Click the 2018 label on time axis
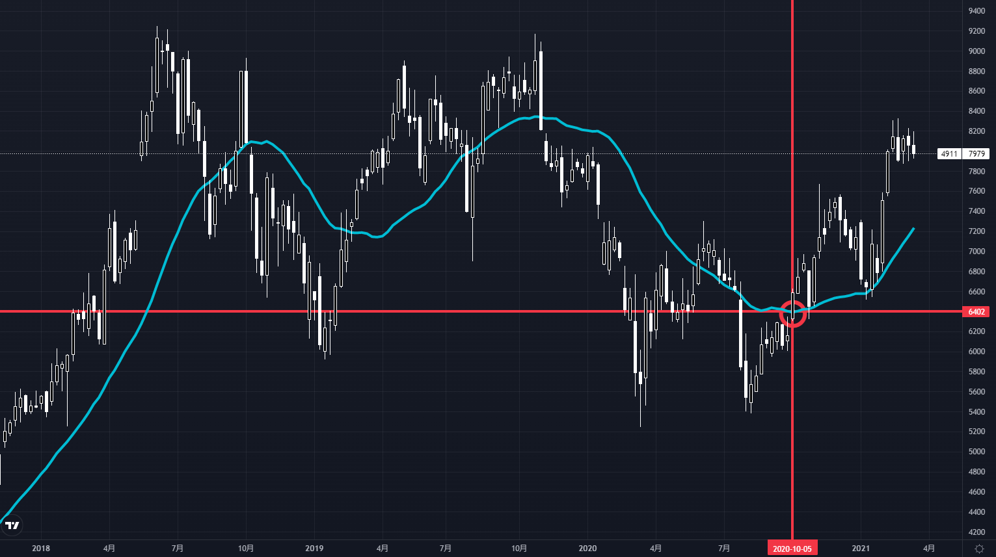 click(41, 549)
